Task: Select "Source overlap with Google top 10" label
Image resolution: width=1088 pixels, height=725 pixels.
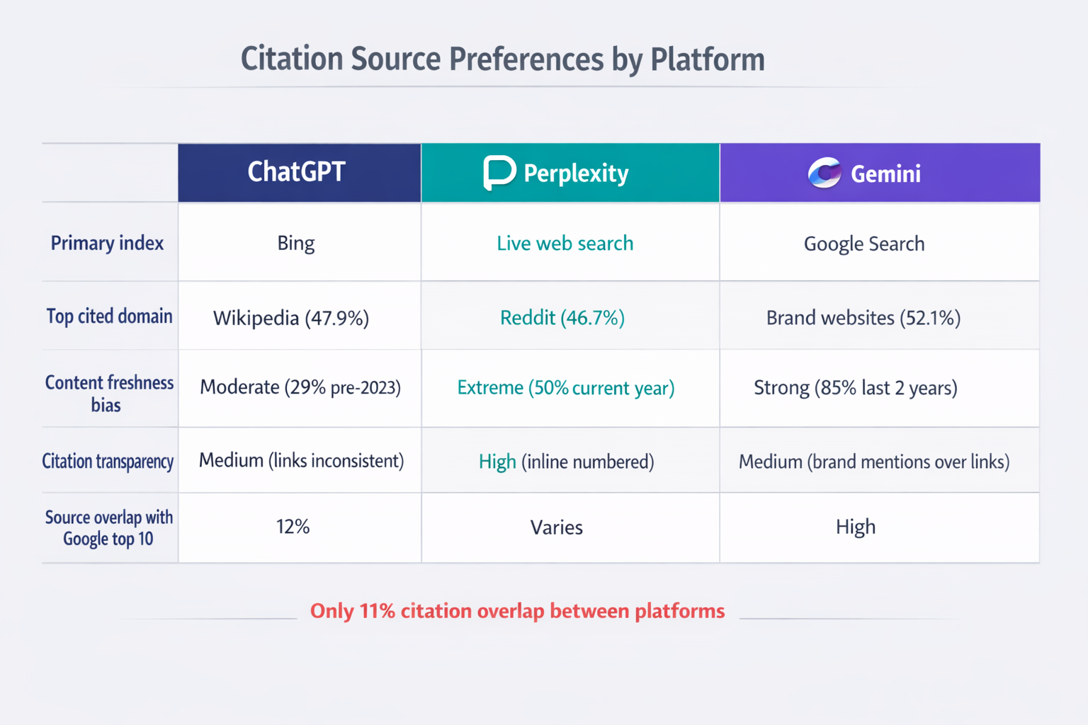Action: coord(108,527)
